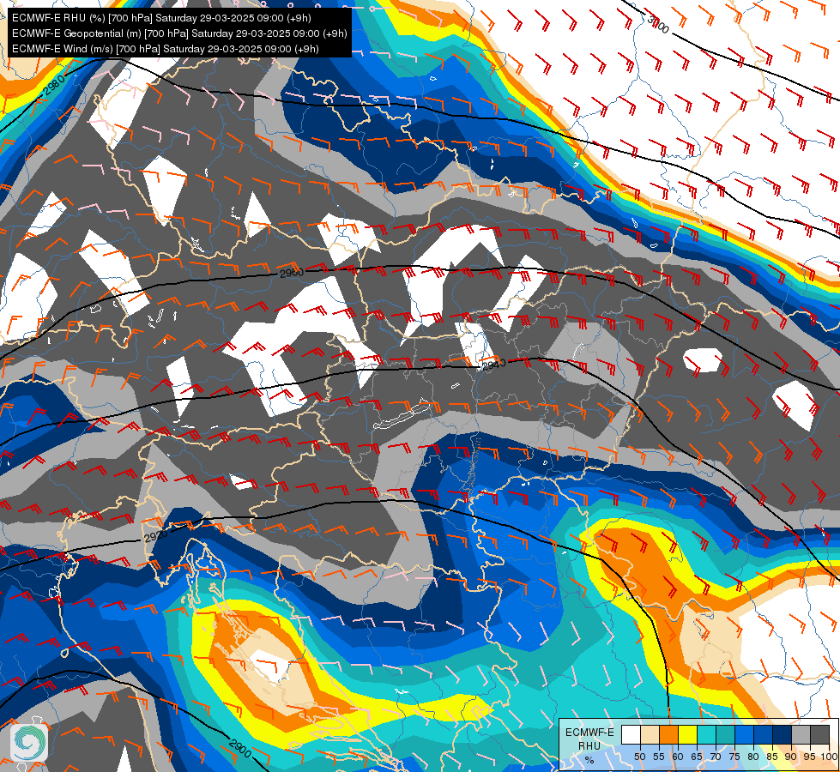
Task: Select the light gray 90-95 legend swatch
Action: pos(801,734)
